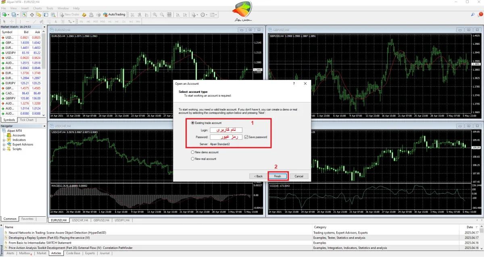Click the search icon at top right
The image size is (484, 257).
tap(472, 15)
